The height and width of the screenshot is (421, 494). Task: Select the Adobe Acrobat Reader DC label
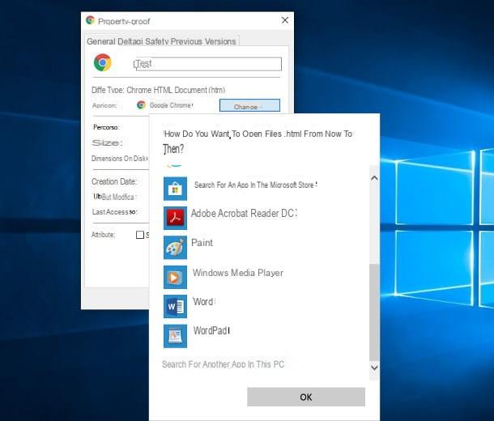[243, 213]
